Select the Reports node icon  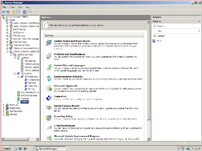(x=19, y=98)
